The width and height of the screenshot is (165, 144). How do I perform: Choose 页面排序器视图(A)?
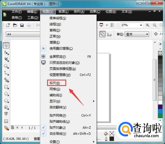(x=69, y=69)
